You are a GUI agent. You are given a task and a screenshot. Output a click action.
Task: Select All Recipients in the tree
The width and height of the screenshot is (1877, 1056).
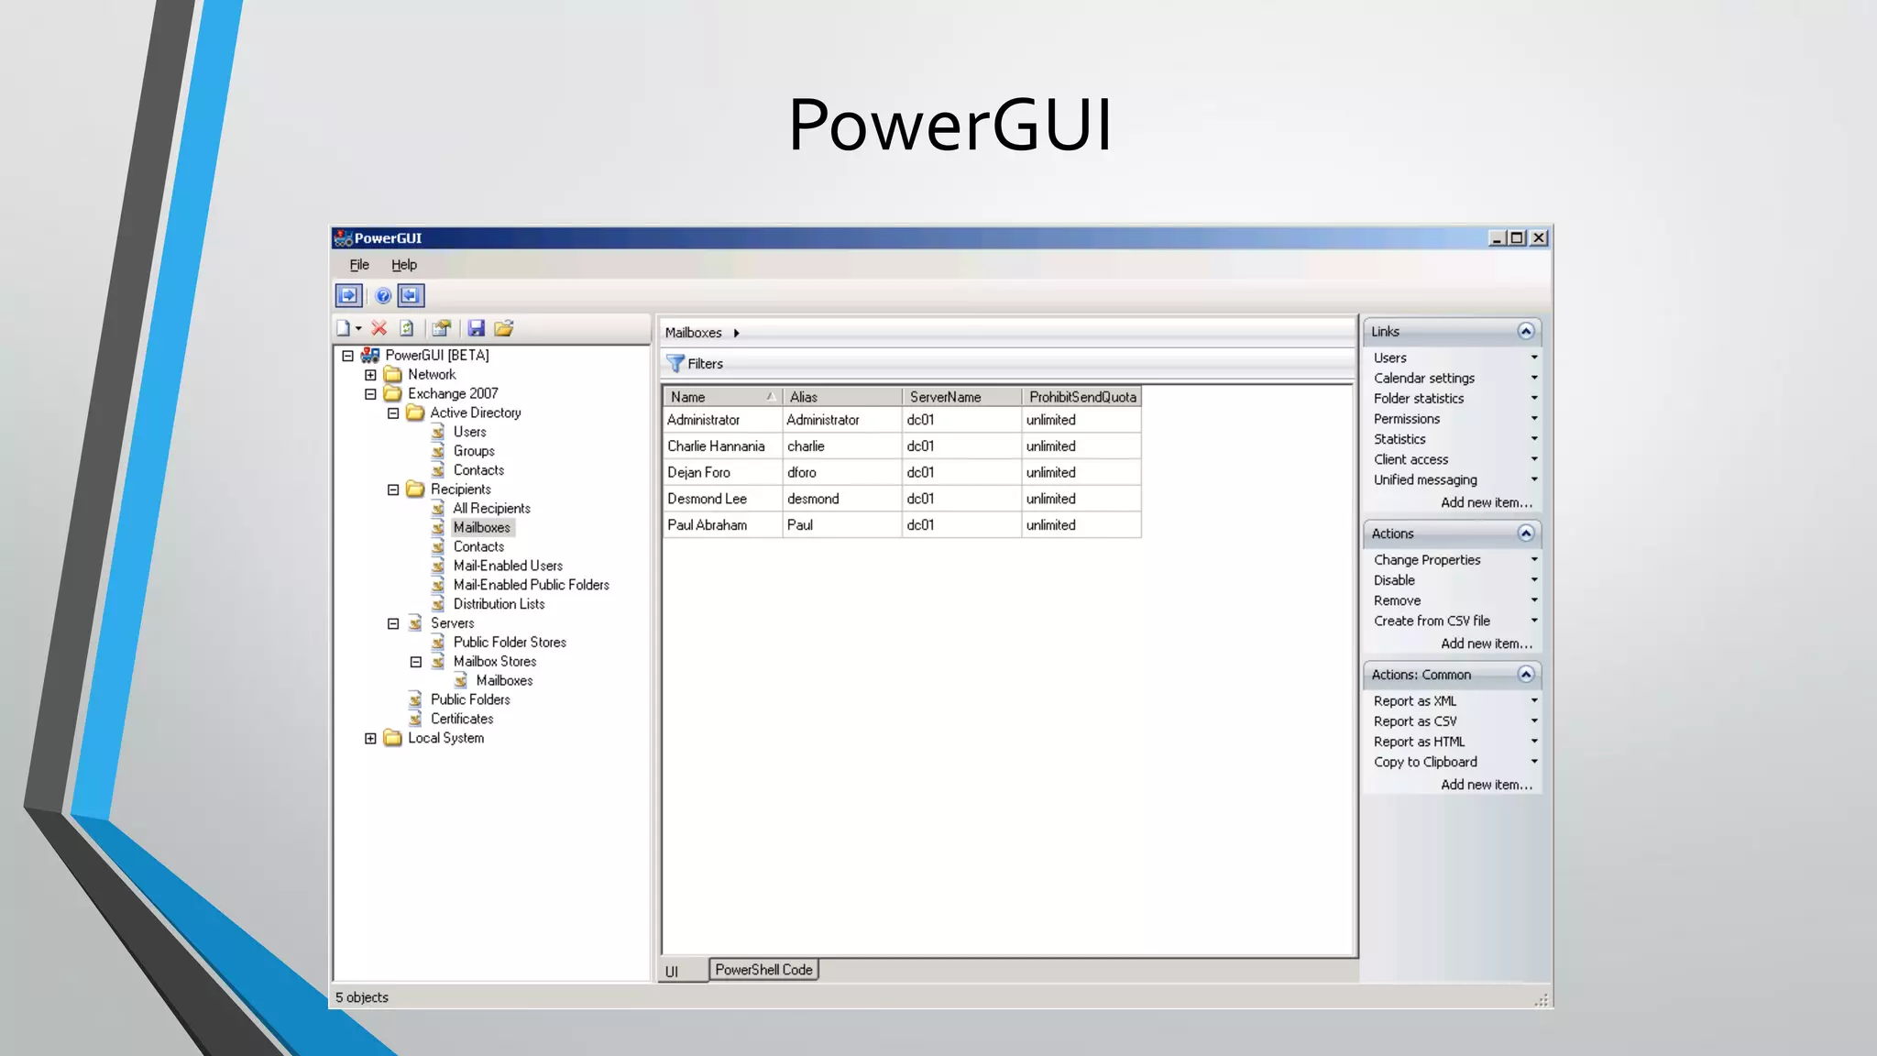click(491, 509)
